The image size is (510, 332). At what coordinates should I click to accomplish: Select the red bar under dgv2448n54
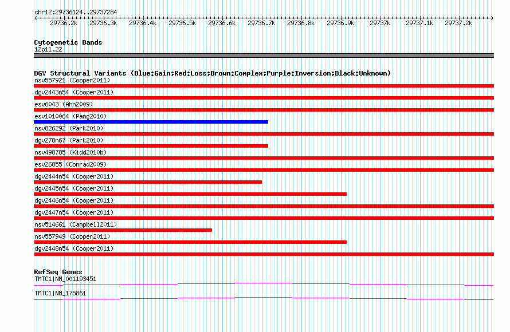(x=264, y=254)
